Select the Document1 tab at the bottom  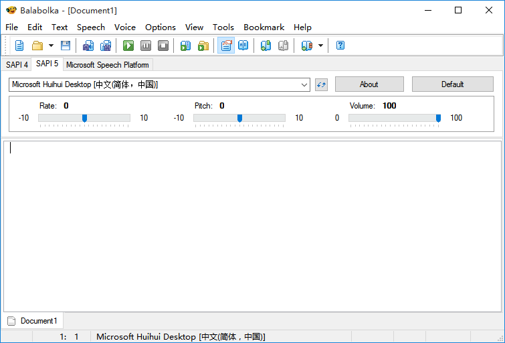pos(33,321)
